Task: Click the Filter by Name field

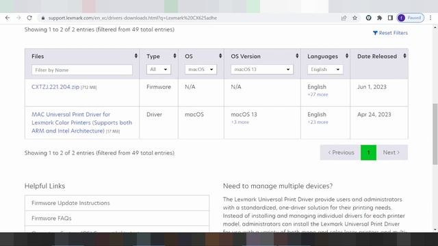Action: coord(82,70)
